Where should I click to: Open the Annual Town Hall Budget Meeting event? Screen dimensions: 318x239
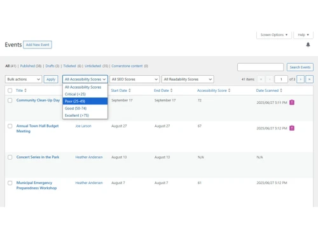(x=38, y=129)
